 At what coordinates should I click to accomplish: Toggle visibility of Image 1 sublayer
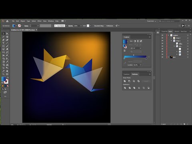(x=162, y=41)
